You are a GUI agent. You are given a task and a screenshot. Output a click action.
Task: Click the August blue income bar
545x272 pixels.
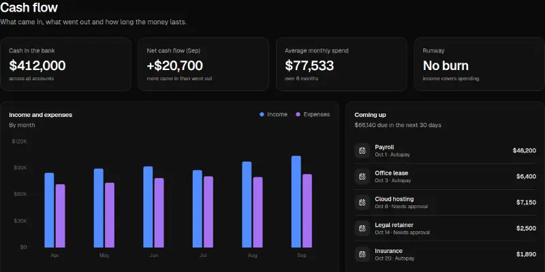pos(247,205)
